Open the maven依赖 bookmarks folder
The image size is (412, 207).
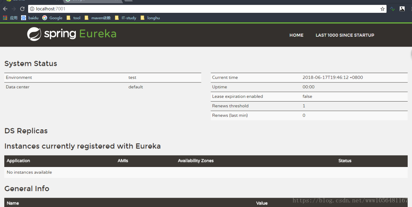[98, 18]
